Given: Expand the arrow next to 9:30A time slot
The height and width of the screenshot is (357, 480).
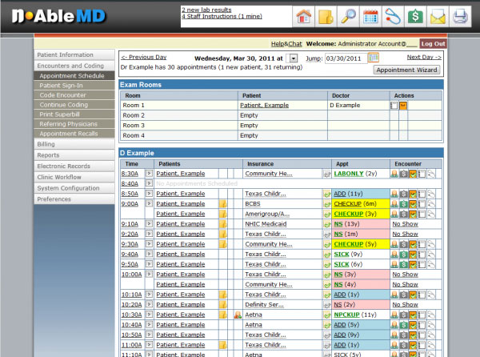Looking at the screenshot, I should (149, 243).
